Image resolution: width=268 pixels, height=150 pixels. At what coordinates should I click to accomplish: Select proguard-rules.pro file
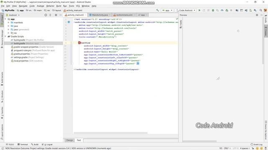pos(33,50)
